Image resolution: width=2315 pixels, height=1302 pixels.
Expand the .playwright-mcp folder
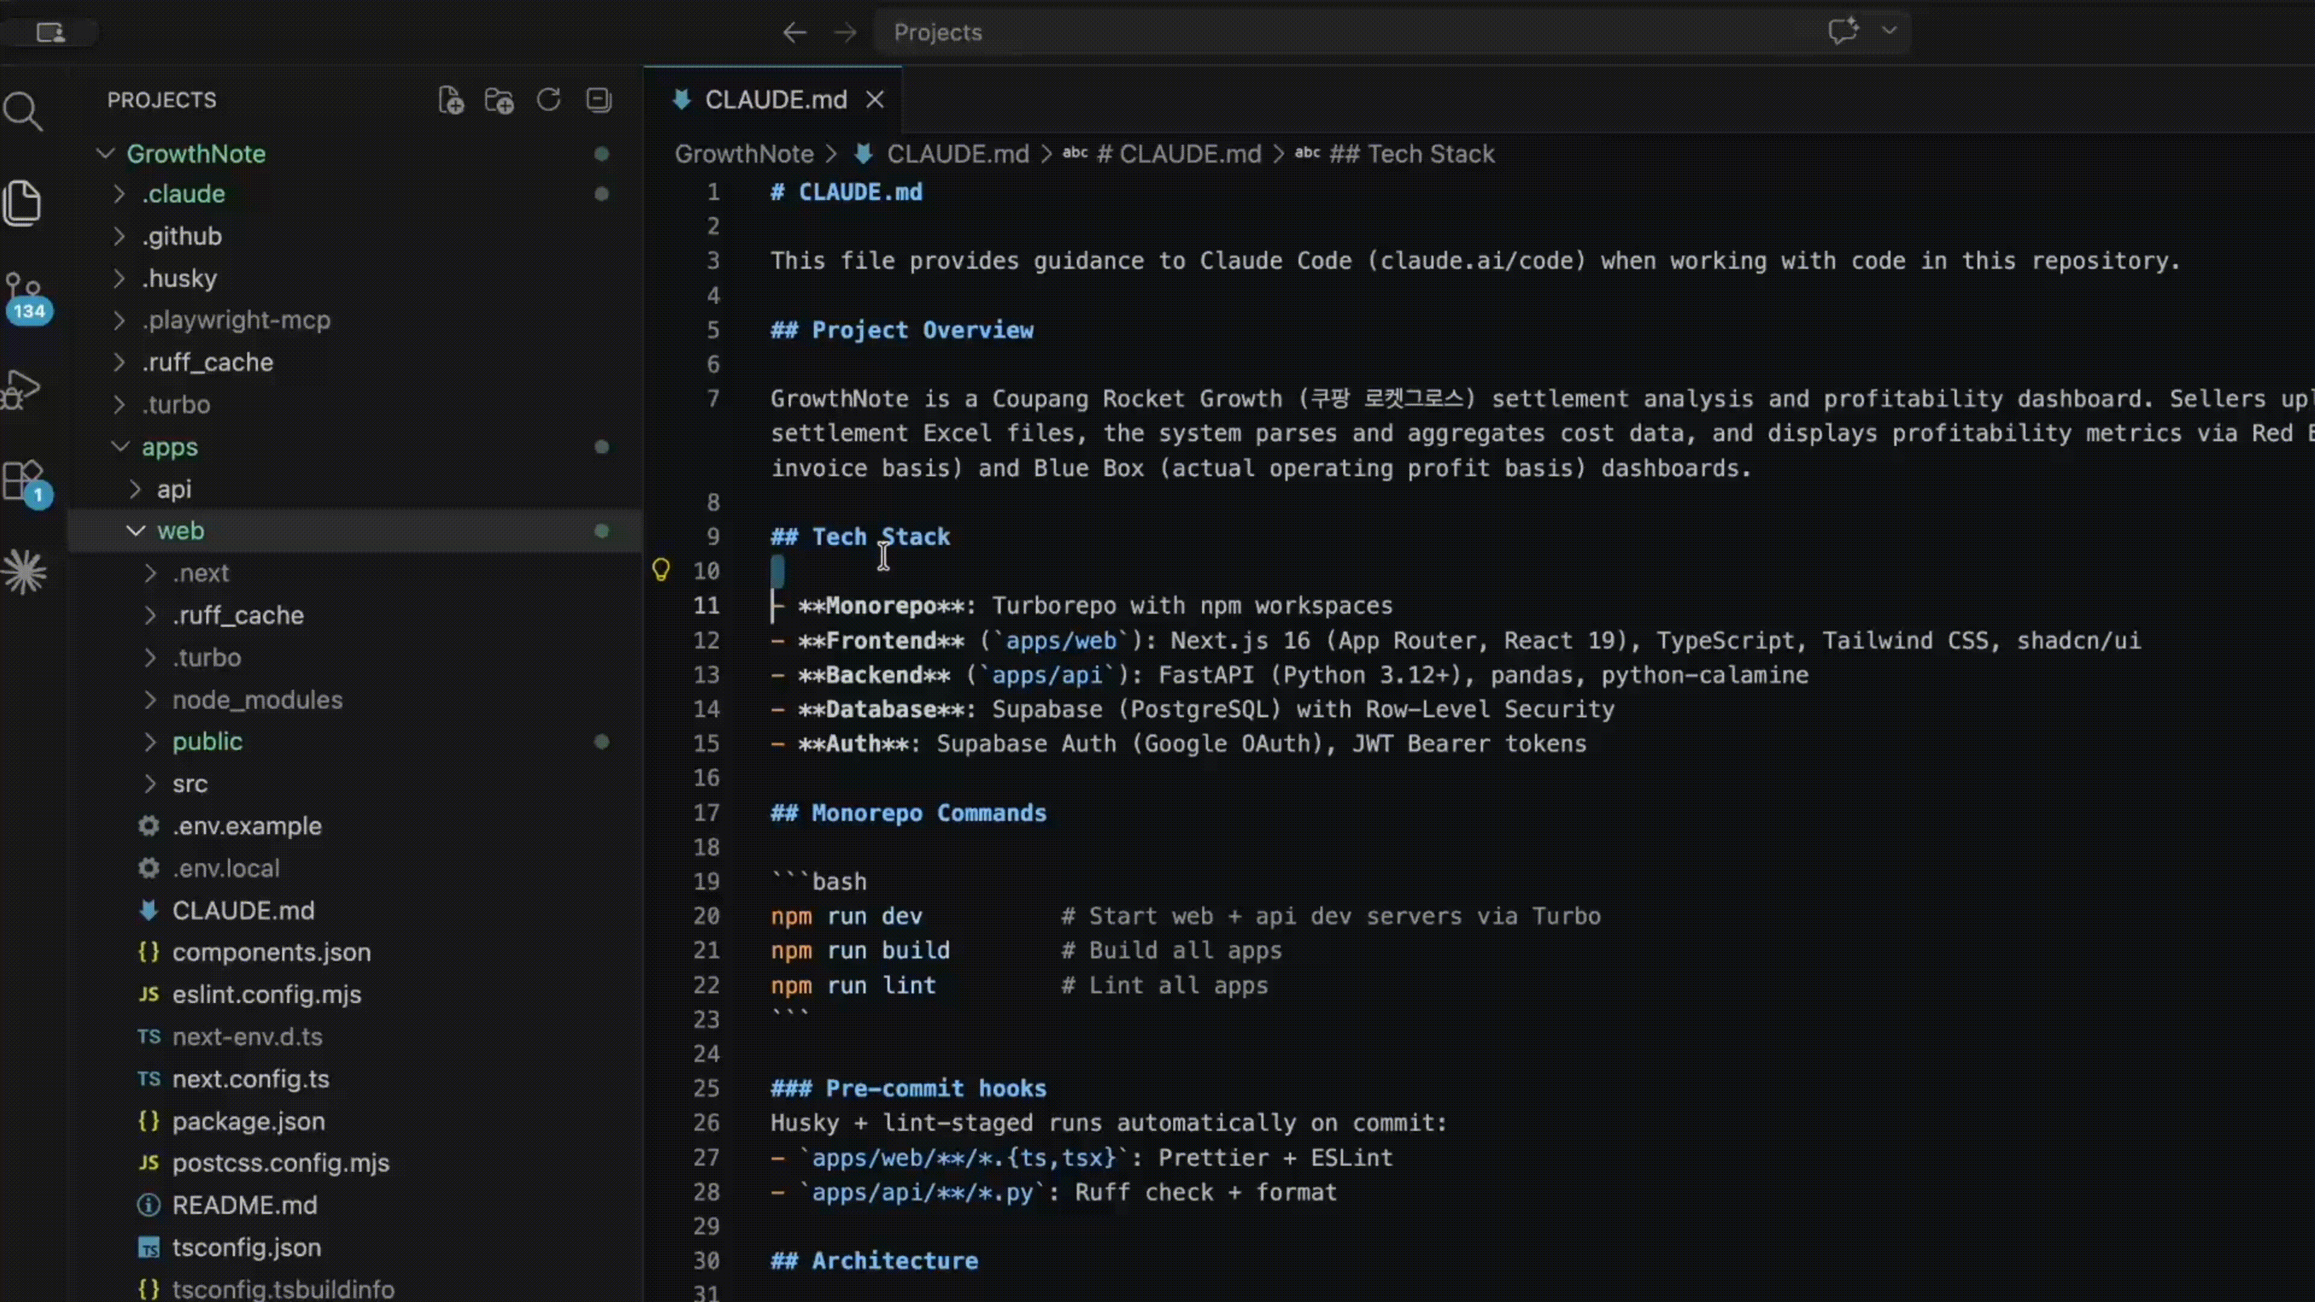pos(355,320)
